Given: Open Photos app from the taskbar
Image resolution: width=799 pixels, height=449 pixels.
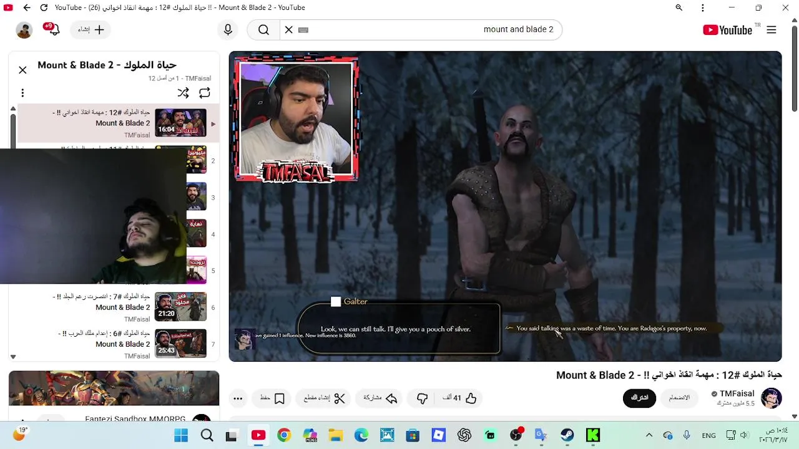Looking at the screenshot, I should tap(387, 435).
